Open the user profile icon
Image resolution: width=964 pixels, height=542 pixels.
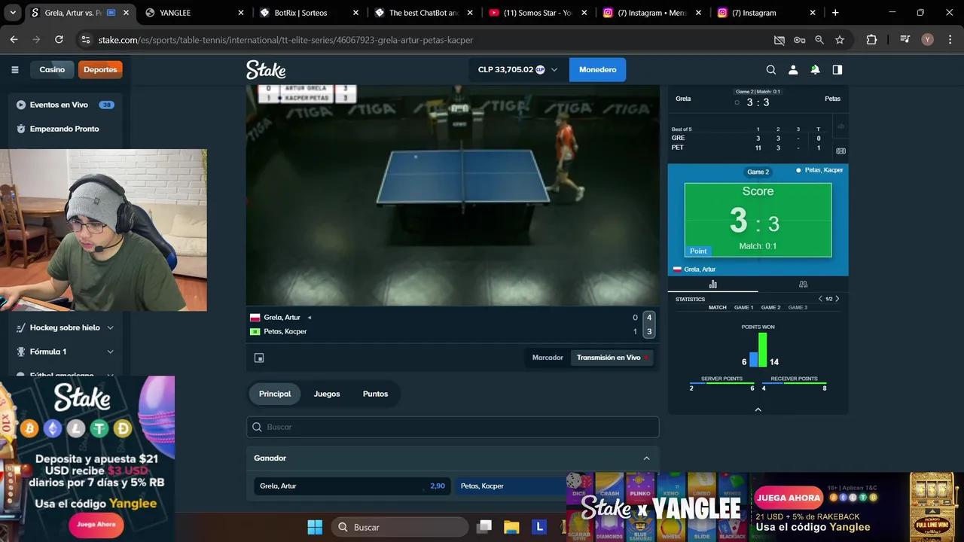(x=792, y=70)
